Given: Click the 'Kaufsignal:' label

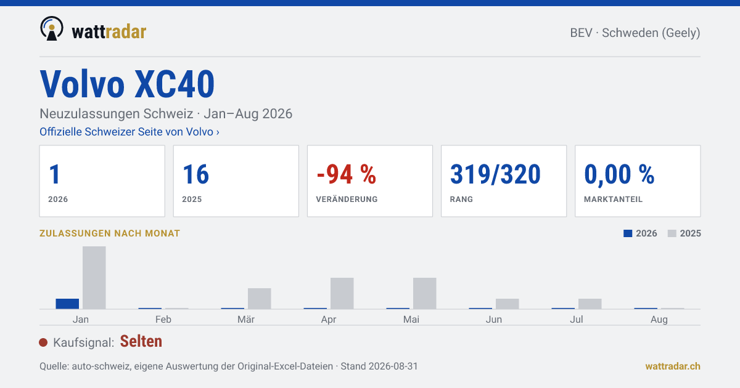Looking at the screenshot, I should [x=84, y=342].
